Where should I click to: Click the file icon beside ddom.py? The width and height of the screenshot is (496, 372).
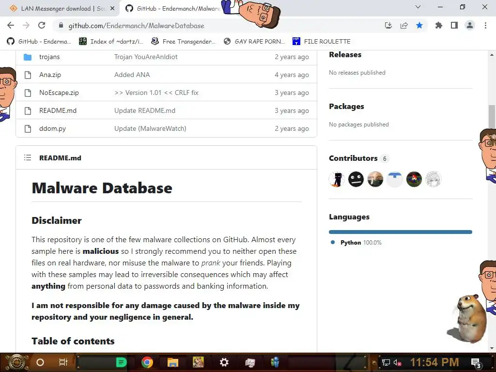(28, 129)
